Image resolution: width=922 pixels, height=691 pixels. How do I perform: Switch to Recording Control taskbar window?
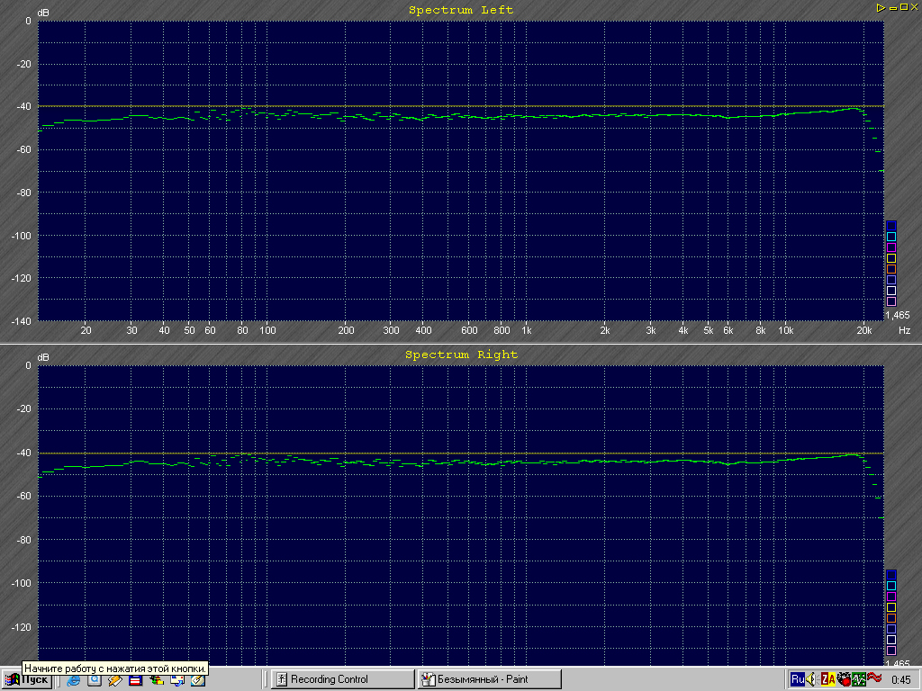pyautogui.click(x=341, y=679)
